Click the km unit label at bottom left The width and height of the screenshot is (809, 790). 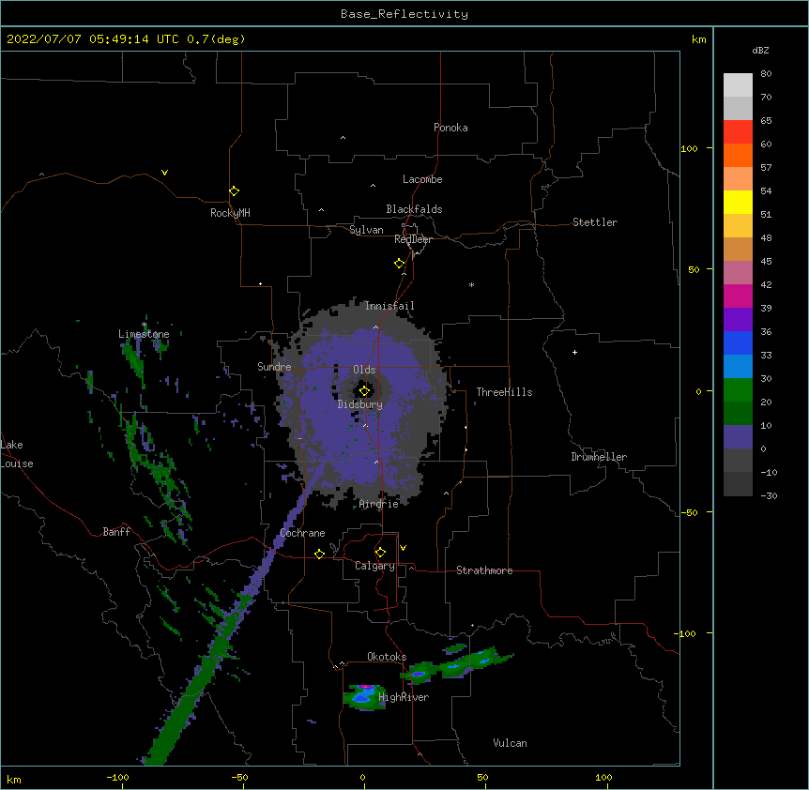14,779
